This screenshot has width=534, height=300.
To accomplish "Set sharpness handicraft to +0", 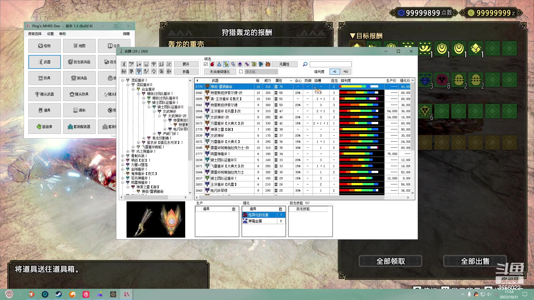I will 335,72.
